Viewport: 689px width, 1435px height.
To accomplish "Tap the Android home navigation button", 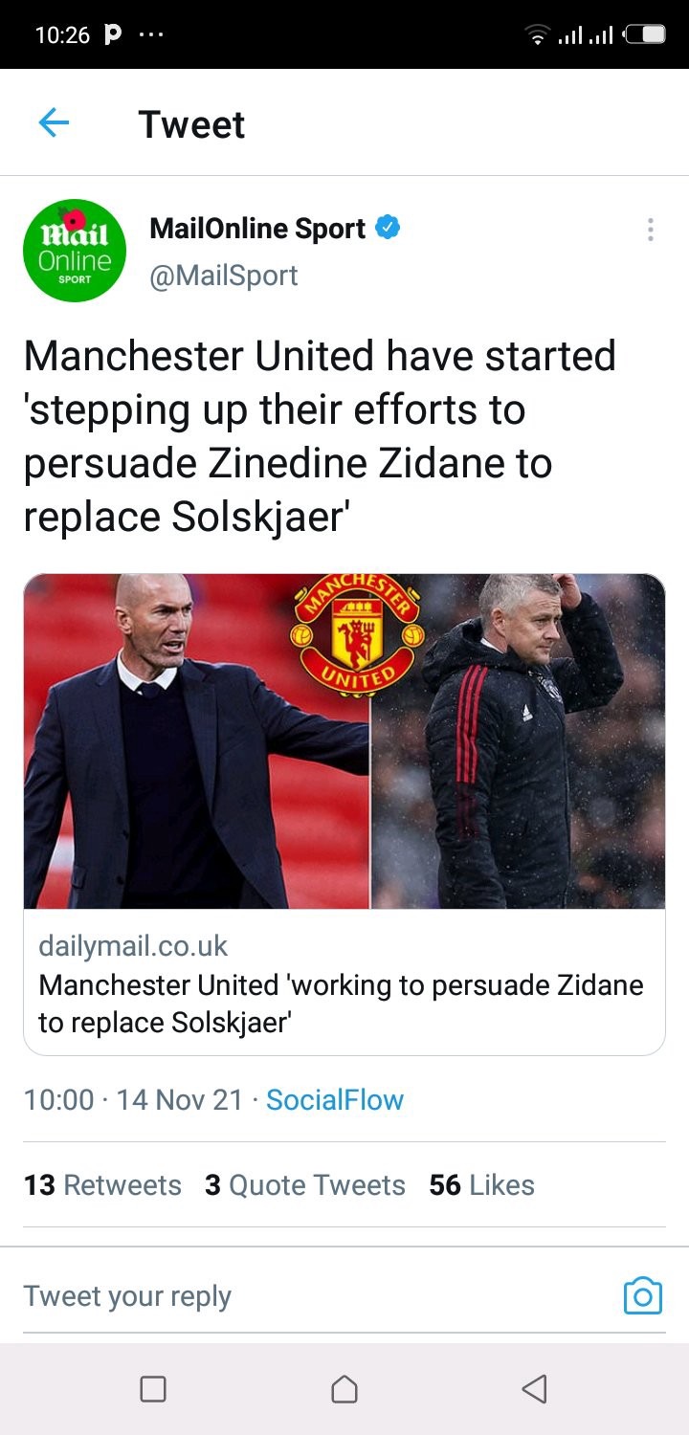I will pos(344,1388).
